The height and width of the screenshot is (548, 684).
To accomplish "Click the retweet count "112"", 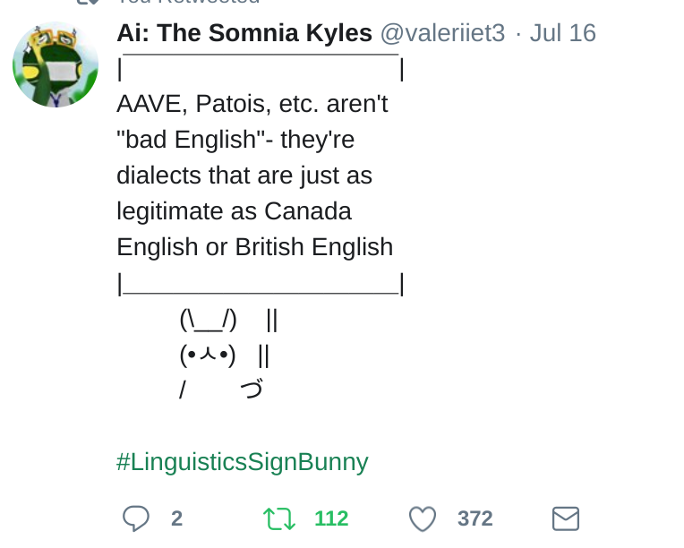I will click(x=331, y=518).
